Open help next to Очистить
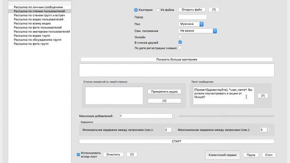This screenshot has width=290, height=163. tap(132, 154)
